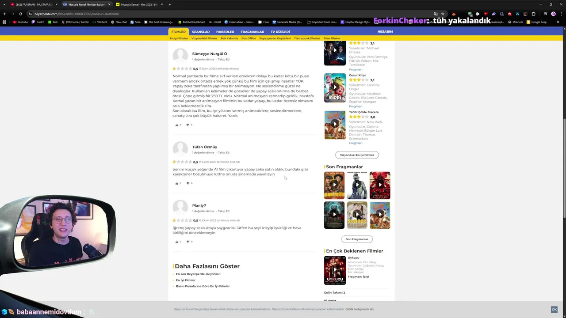Open the Google Keep bookmark
Screen dimensions: 566x318
536,22
